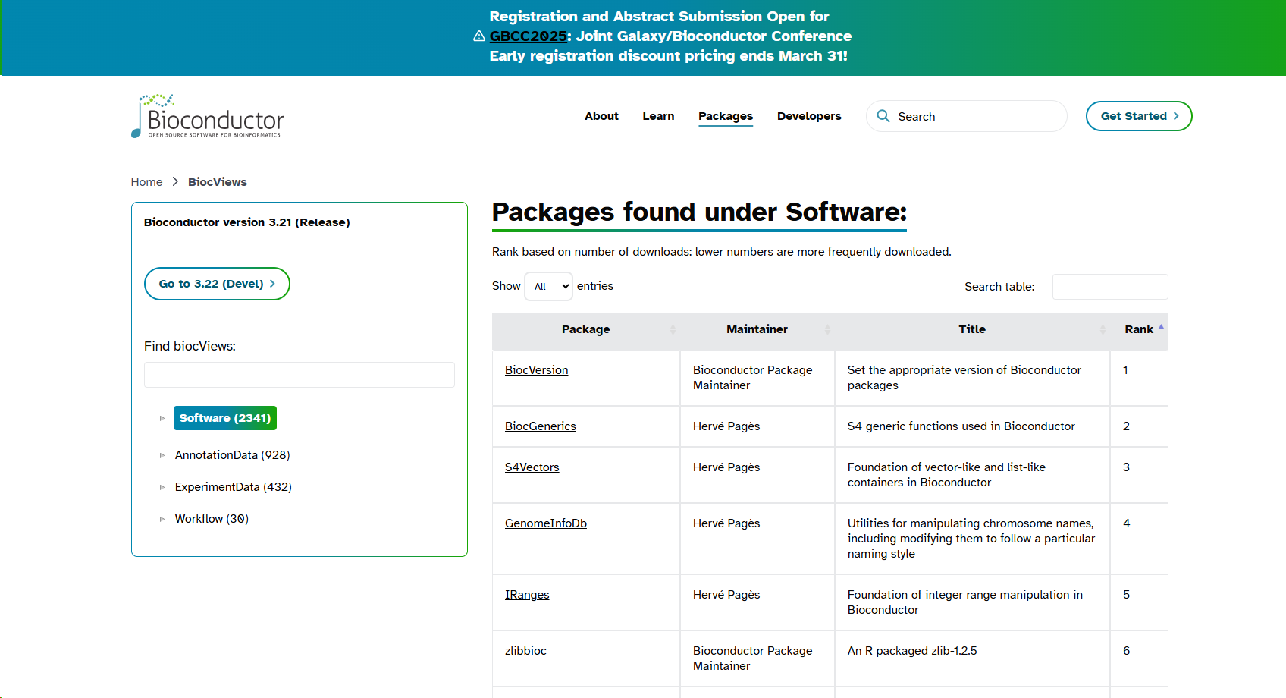The image size is (1286, 698).
Task: Open the GenomeInfoDb package link
Action: (546, 523)
